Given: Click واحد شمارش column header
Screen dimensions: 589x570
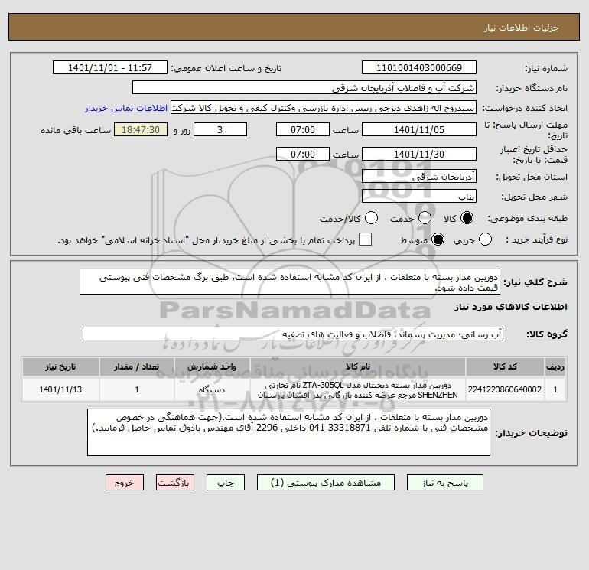Looking at the screenshot, I should (212, 366).
